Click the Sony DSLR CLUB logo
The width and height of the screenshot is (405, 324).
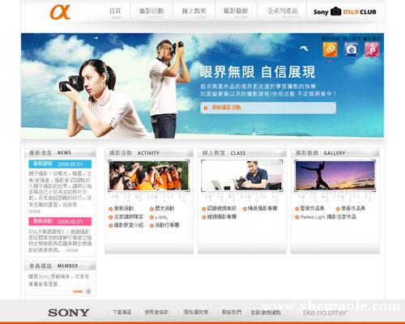(345, 11)
